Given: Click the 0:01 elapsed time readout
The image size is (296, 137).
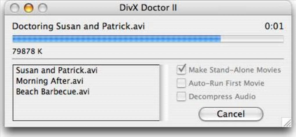Looking at the screenshot, I should click(274, 26).
